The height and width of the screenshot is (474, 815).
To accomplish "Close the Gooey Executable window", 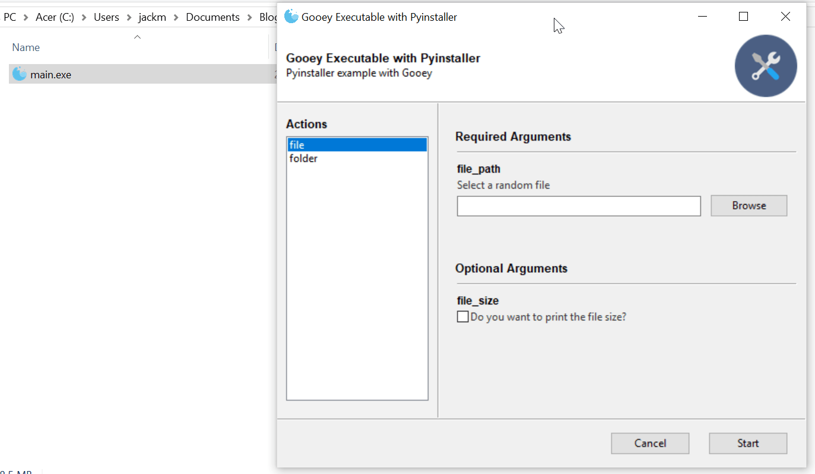I will point(785,17).
